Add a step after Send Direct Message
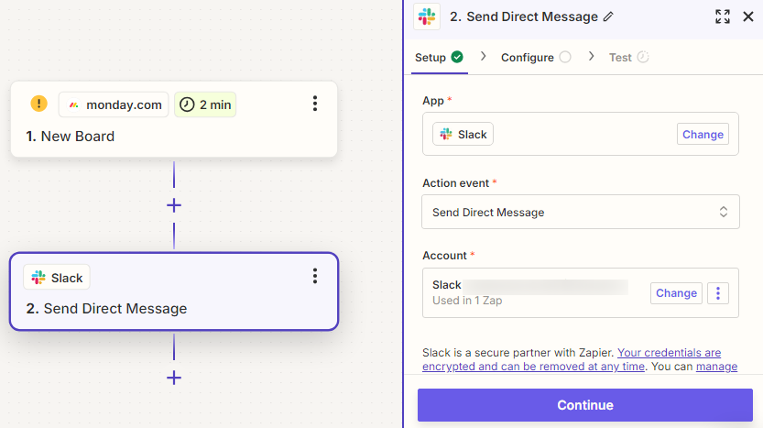 click(174, 378)
